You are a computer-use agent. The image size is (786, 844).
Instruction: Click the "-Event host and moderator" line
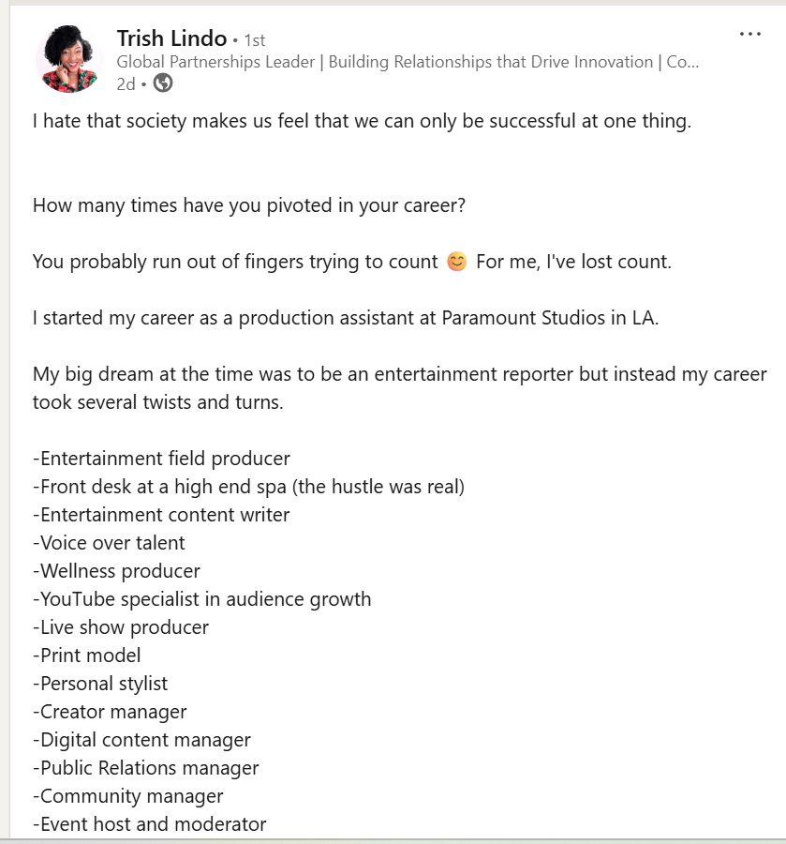coord(149,824)
